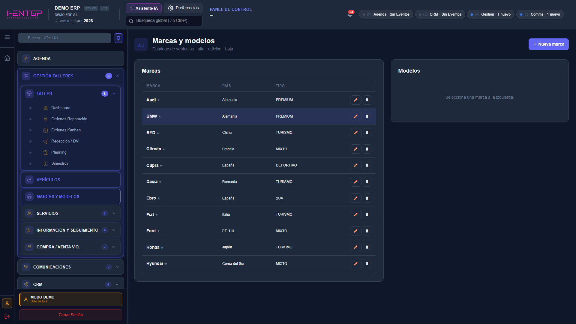576x324 pixels.
Task: Edit the BYD brand row
Action: click(355, 133)
